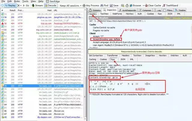Open the Rules menu
This screenshot has height=121, width=192.
point(17,1)
